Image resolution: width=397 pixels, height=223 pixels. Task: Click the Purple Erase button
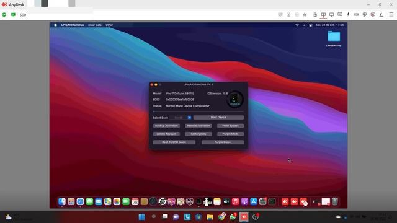coord(223,142)
